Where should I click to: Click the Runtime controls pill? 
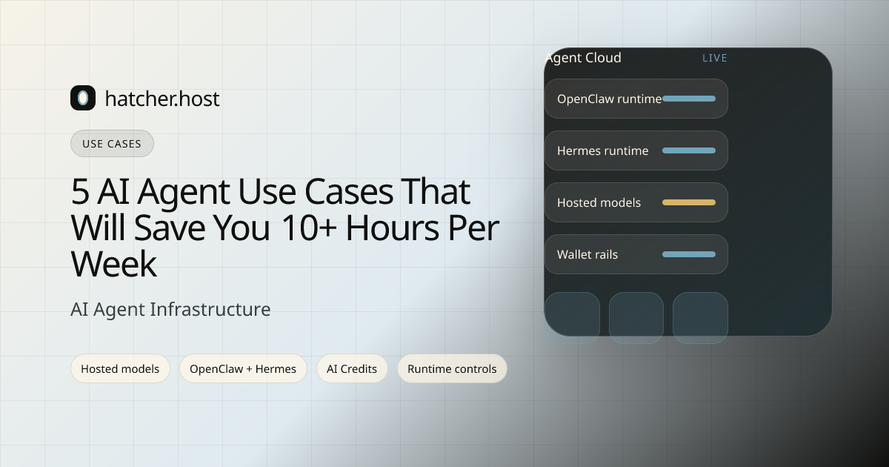[x=452, y=368]
